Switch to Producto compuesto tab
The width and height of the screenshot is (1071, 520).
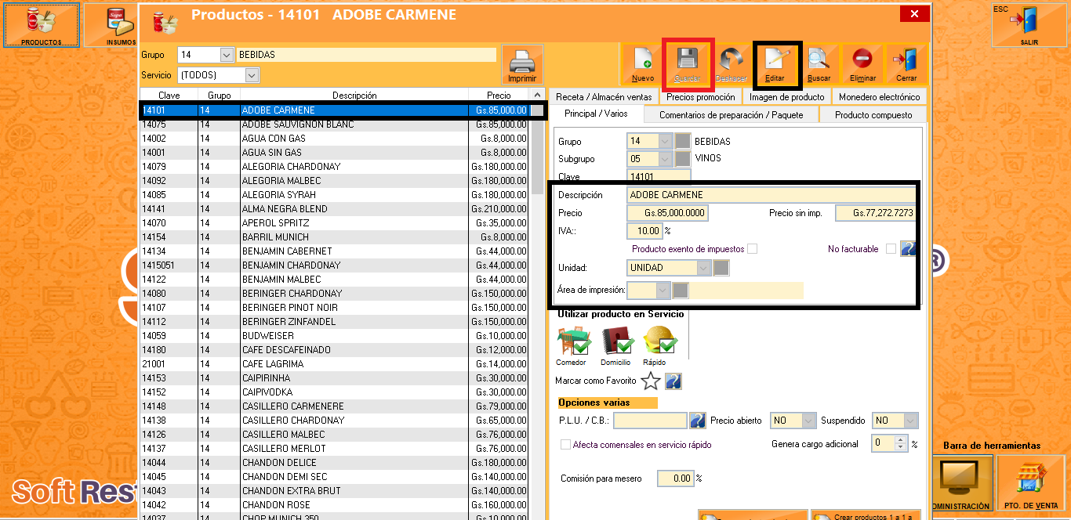coord(873,114)
